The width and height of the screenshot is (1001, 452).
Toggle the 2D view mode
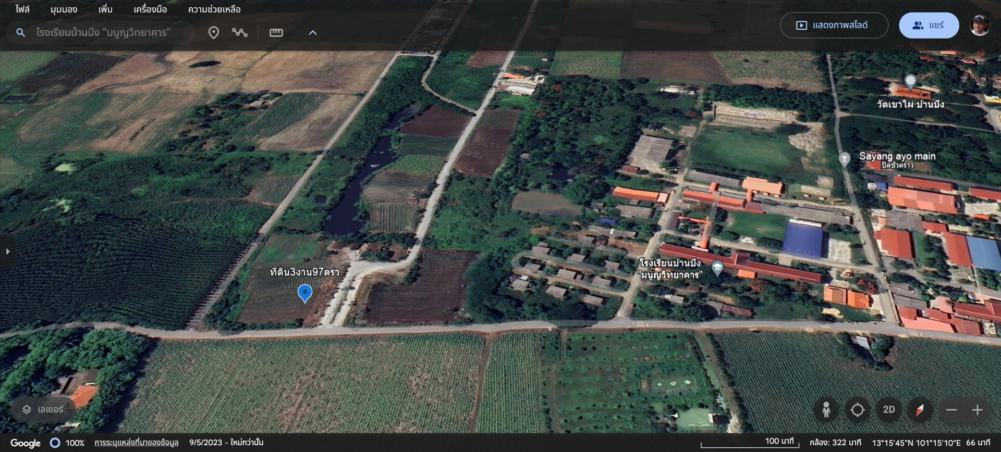pyautogui.click(x=888, y=410)
